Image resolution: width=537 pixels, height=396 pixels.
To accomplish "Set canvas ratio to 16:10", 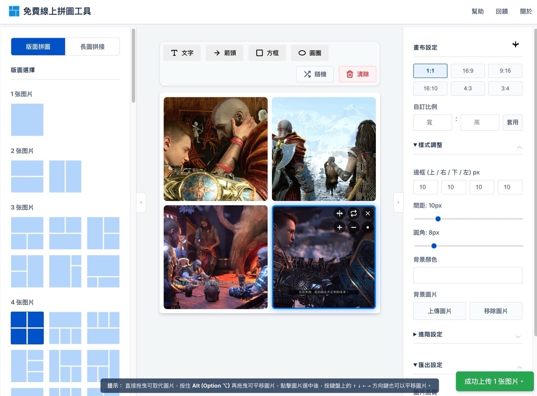I will (x=430, y=89).
